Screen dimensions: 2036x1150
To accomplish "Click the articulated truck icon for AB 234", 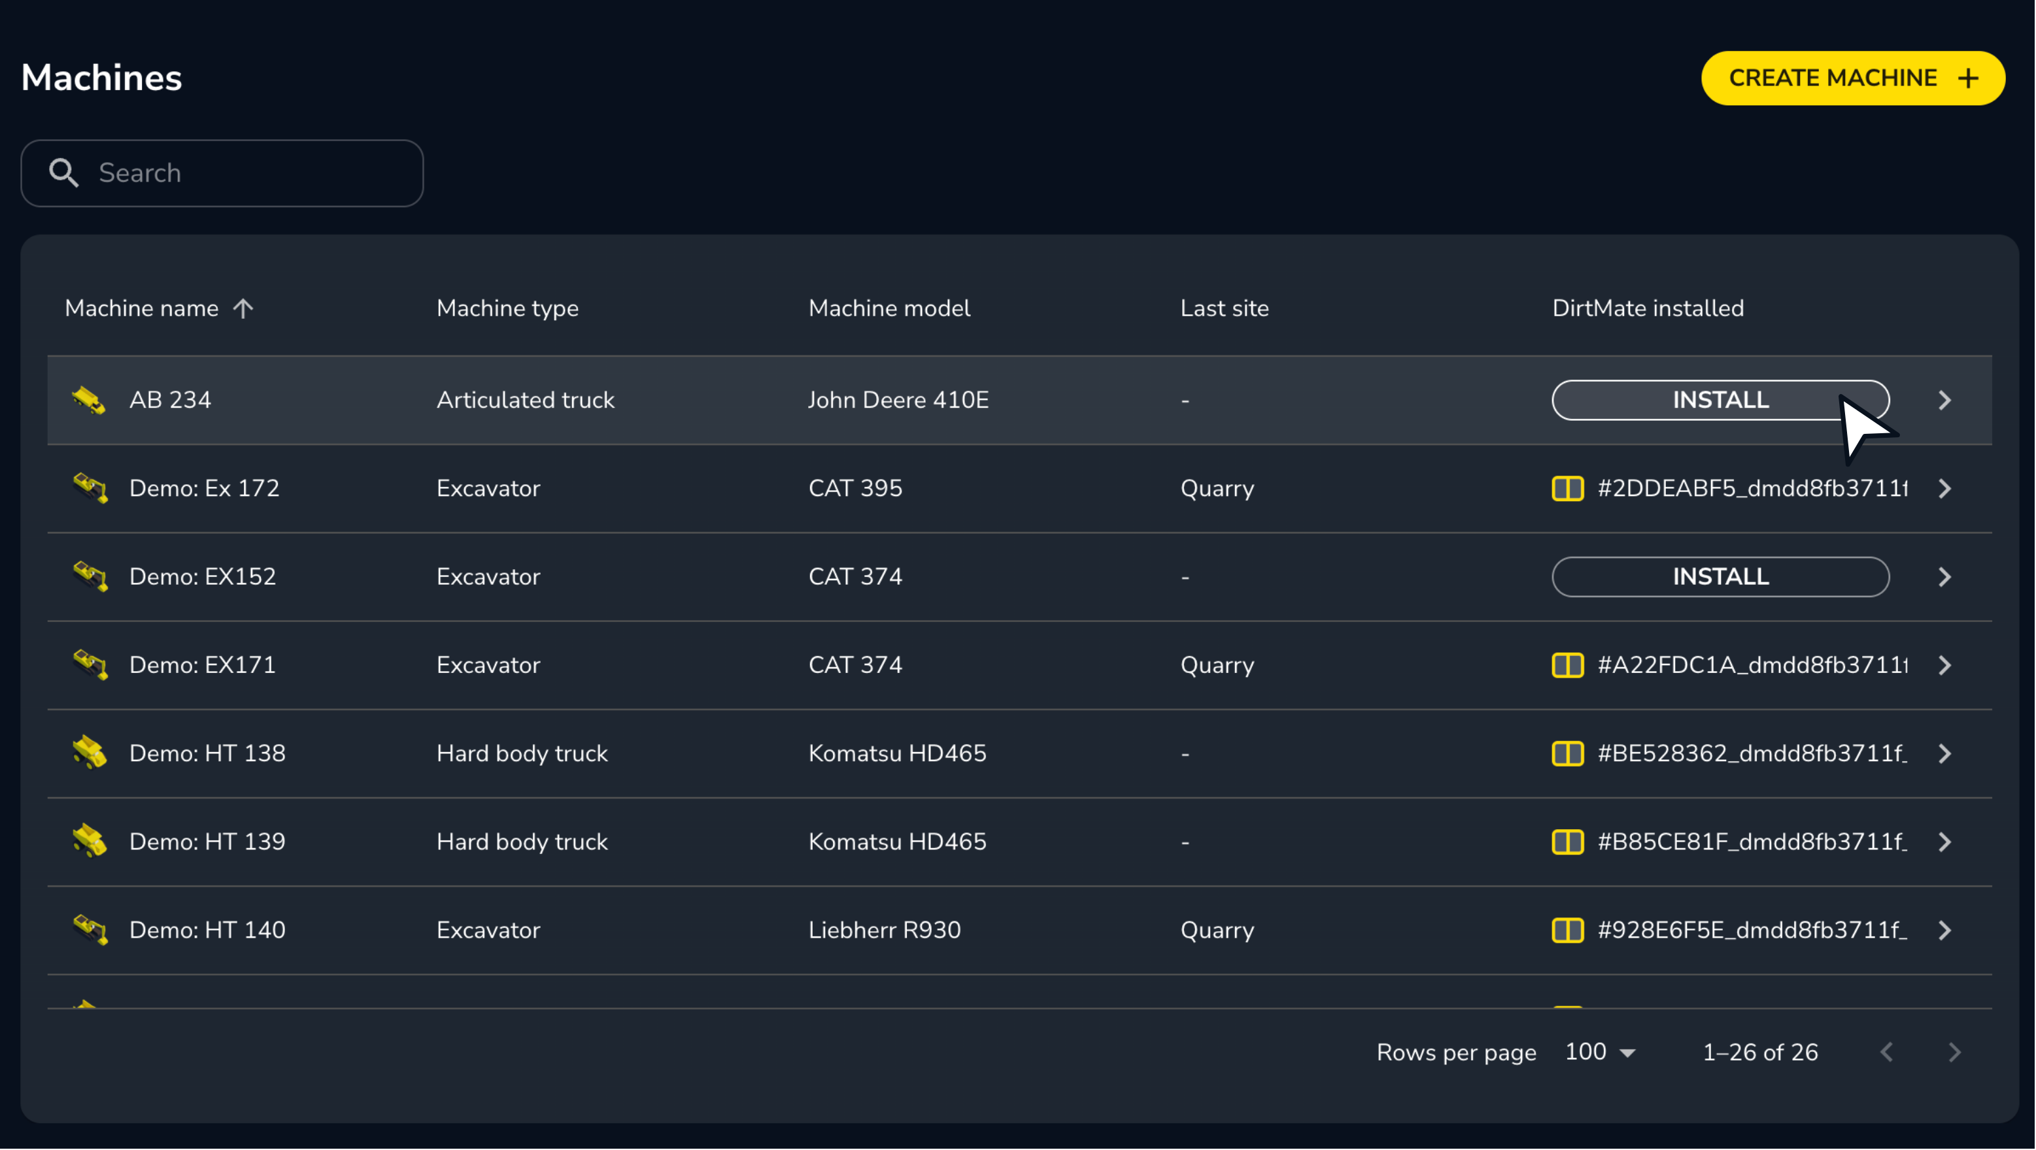I will [x=88, y=401].
